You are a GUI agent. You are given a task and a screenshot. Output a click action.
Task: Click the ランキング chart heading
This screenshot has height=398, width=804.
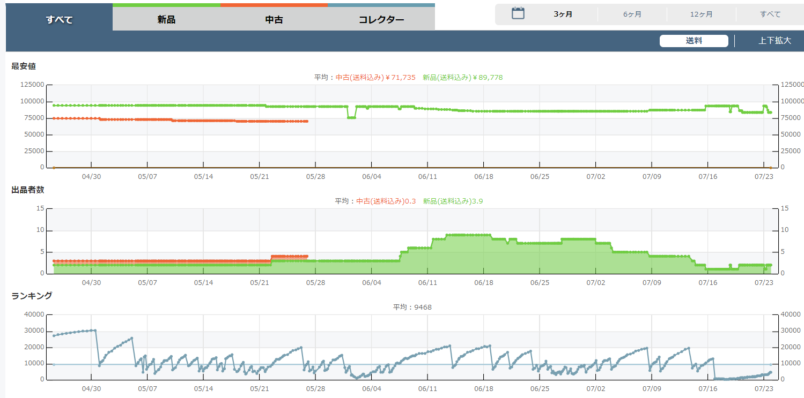[x=32, y=296]
